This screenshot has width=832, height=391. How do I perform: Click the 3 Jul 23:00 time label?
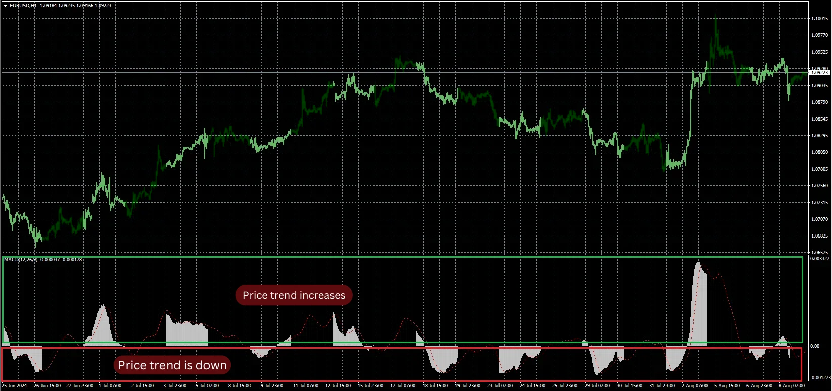point(175,386)
